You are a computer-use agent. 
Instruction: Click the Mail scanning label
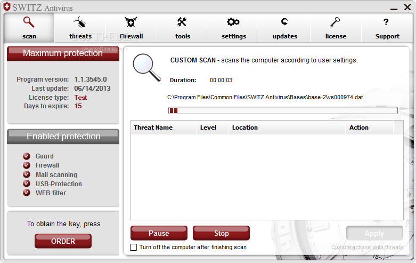(56, 175)
